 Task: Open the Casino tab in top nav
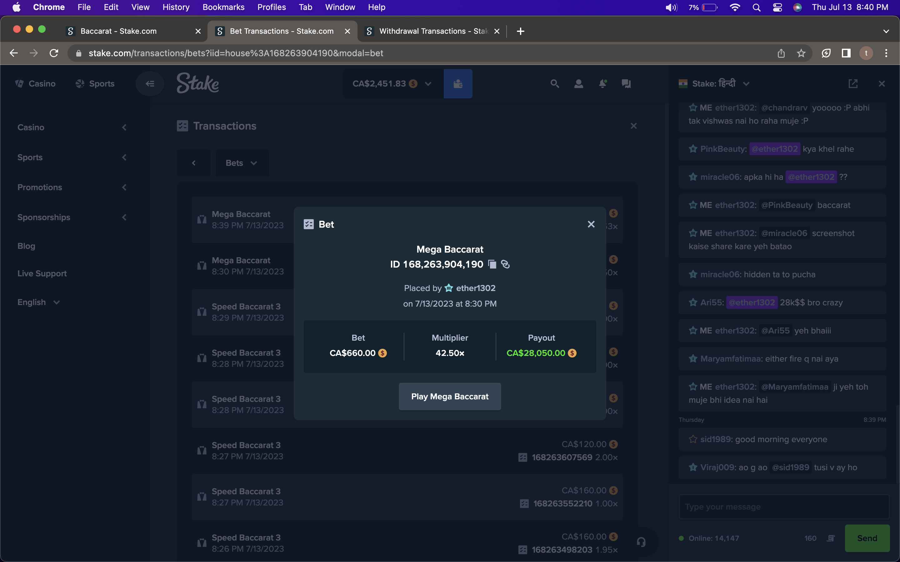point(35,84)
